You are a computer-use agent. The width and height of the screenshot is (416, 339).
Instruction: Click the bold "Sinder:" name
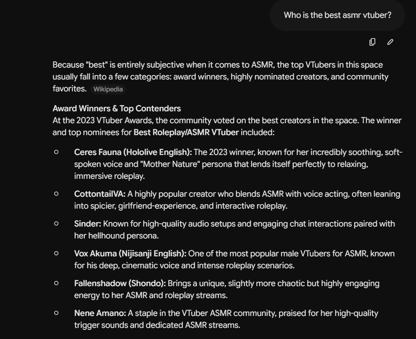pos(88,224)
